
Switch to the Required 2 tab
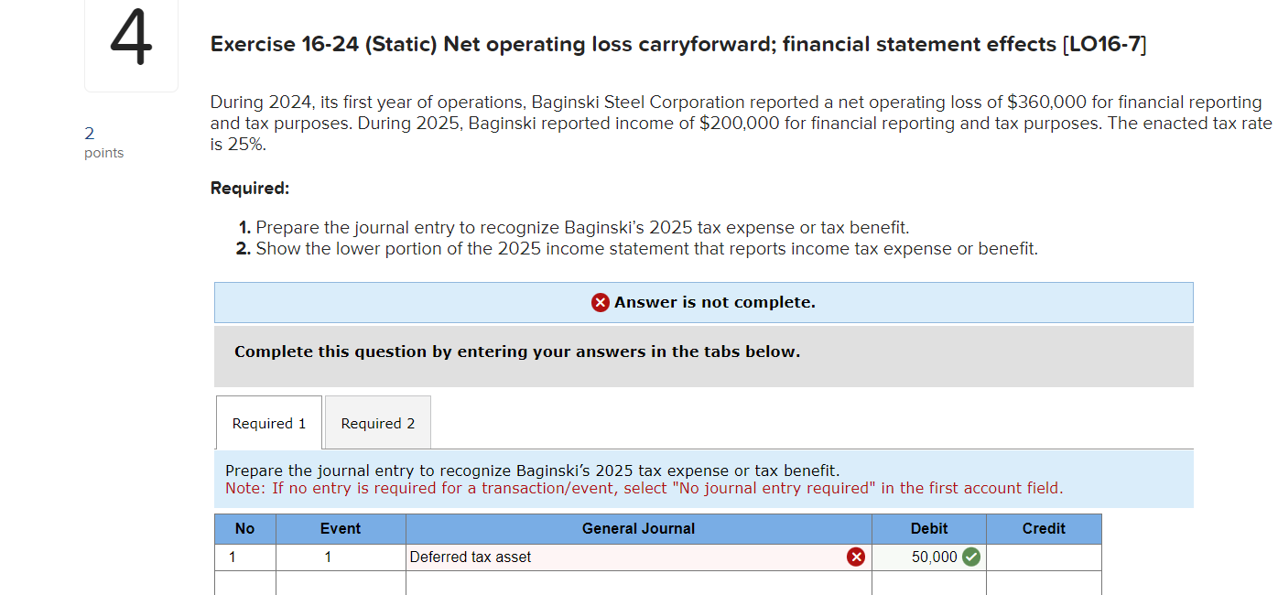coord(377,422)
